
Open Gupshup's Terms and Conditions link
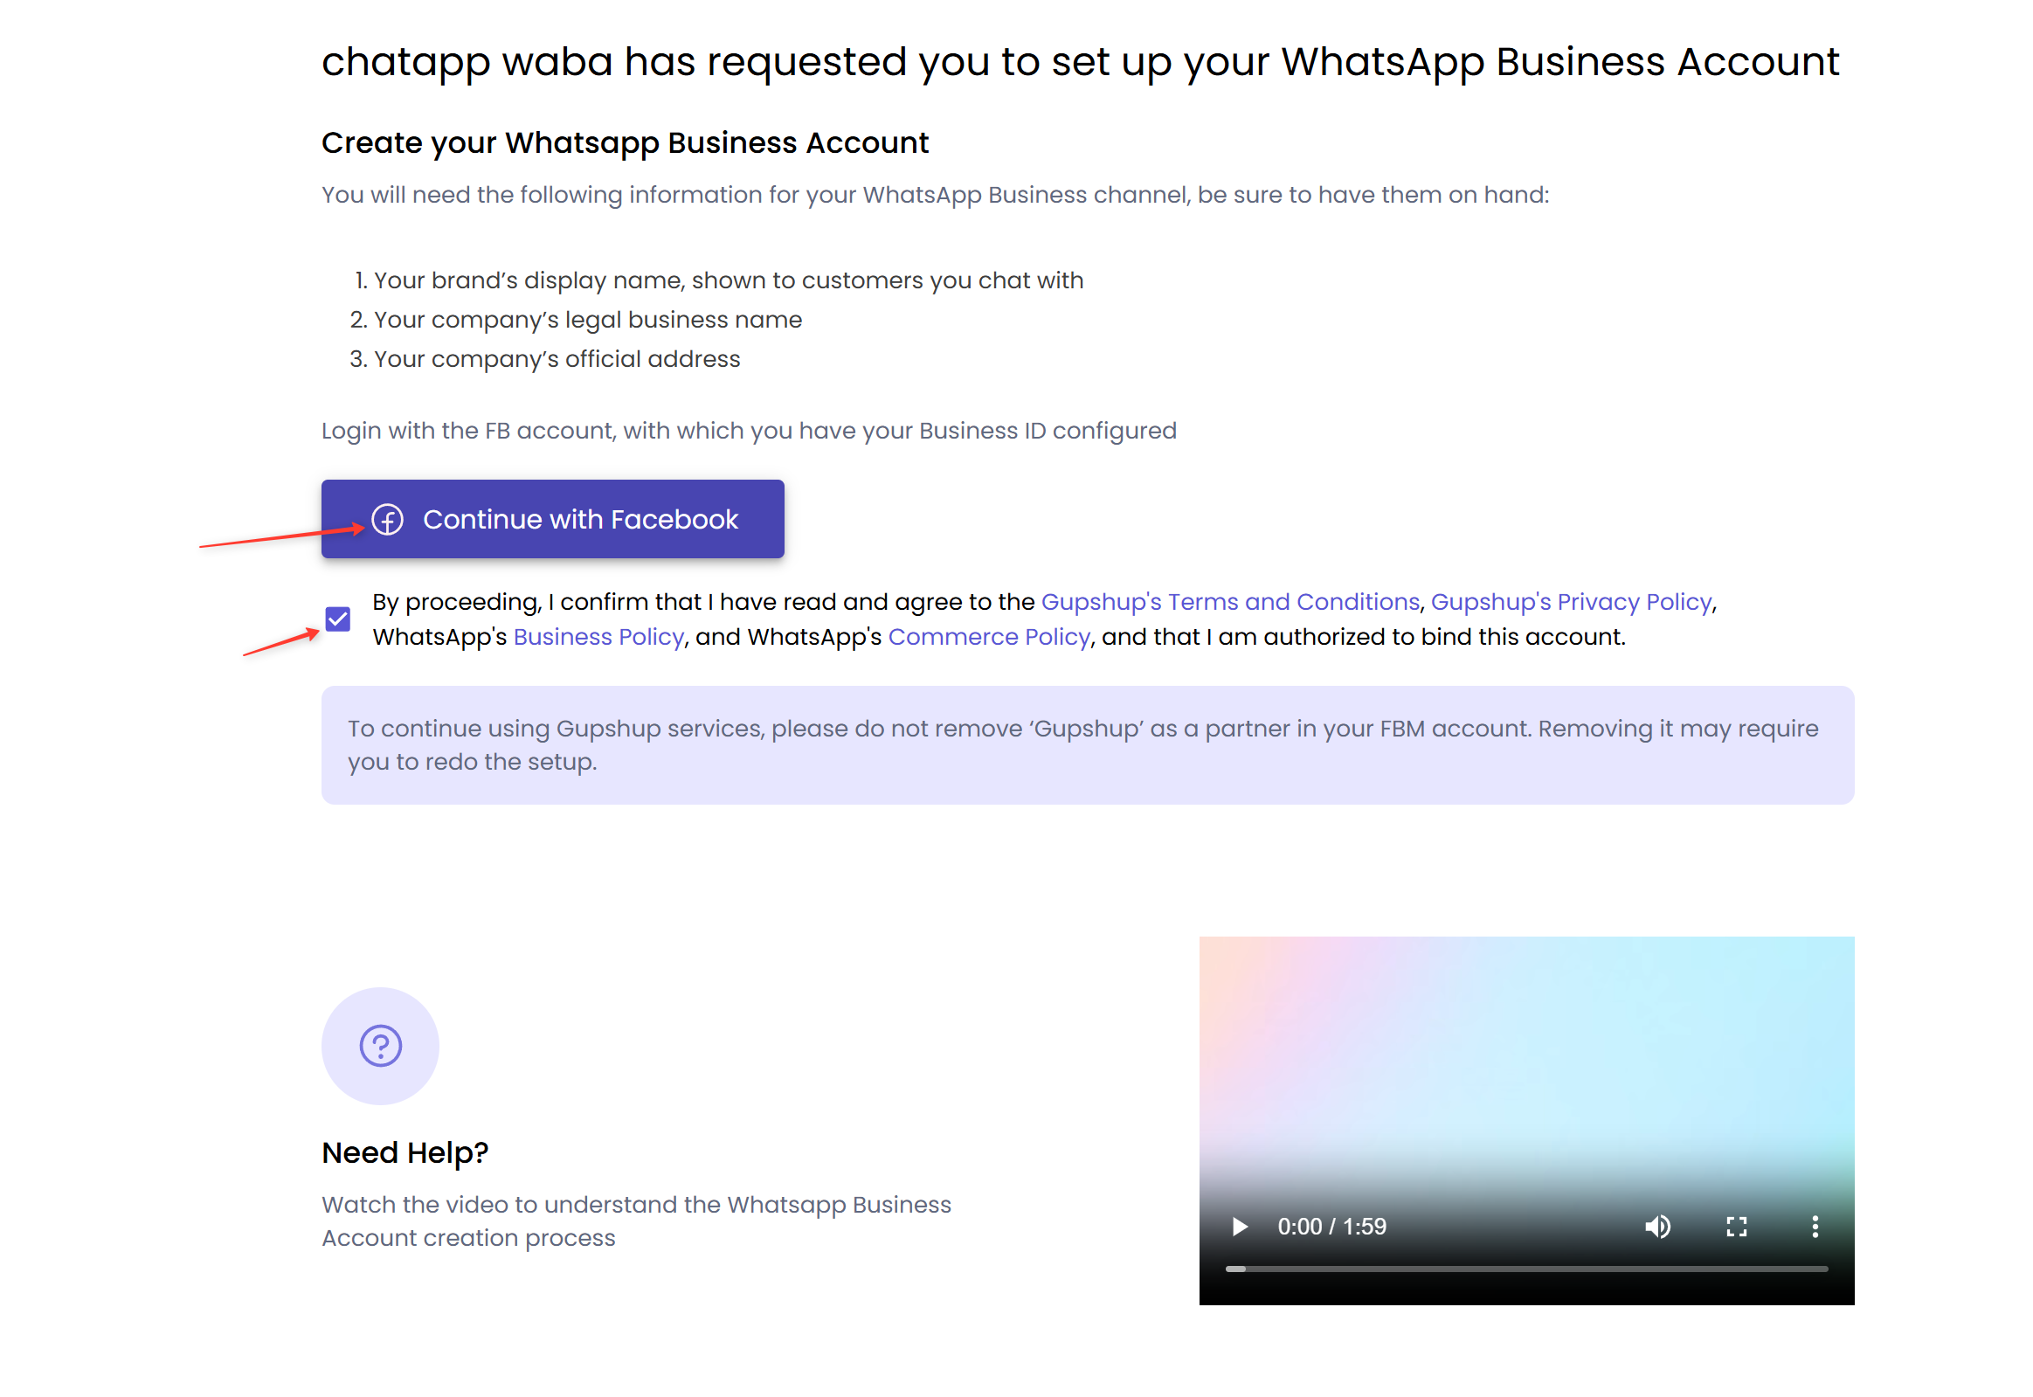tap(1229, 602)
